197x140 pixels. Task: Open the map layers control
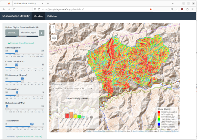click(x=54, y=38)
